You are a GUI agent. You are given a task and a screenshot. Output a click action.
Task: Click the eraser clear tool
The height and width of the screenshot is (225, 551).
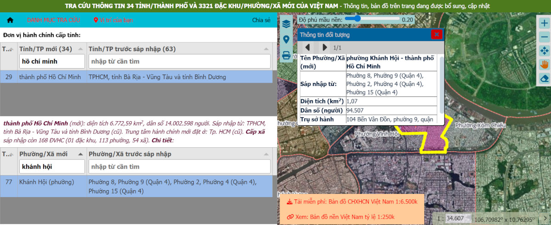(545, 78)
